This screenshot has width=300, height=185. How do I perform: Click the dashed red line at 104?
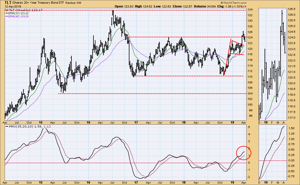pyautogui.click(x=152, y=94)
